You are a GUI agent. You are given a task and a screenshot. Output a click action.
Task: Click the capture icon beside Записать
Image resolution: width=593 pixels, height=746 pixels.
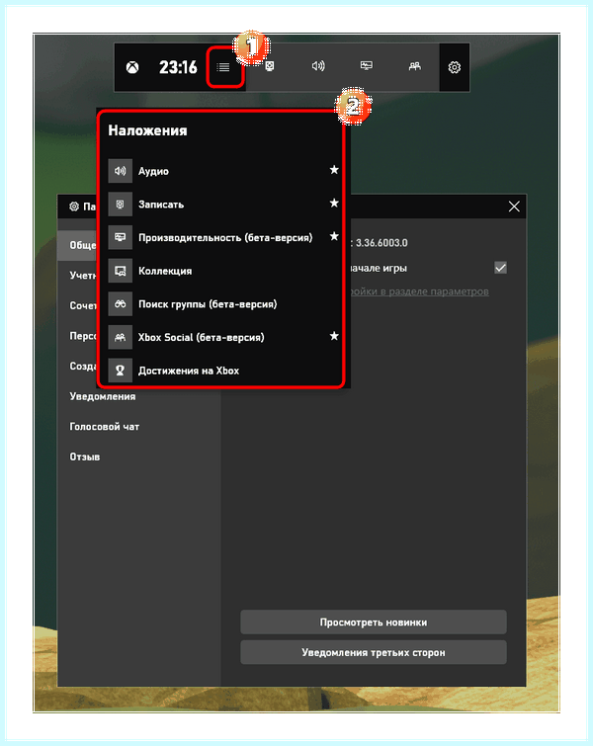pyautogui.click(x=120, y=205)
